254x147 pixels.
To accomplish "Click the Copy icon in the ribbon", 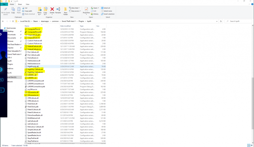I will [x=13, y=10].
